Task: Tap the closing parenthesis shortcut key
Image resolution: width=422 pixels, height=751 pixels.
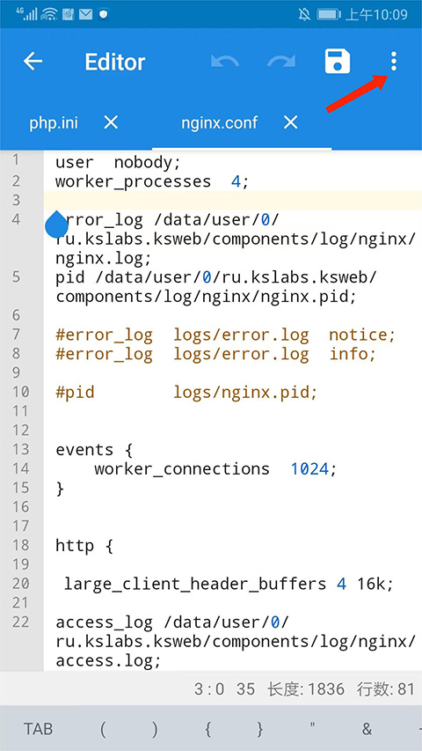Action: tap(155, 729)
